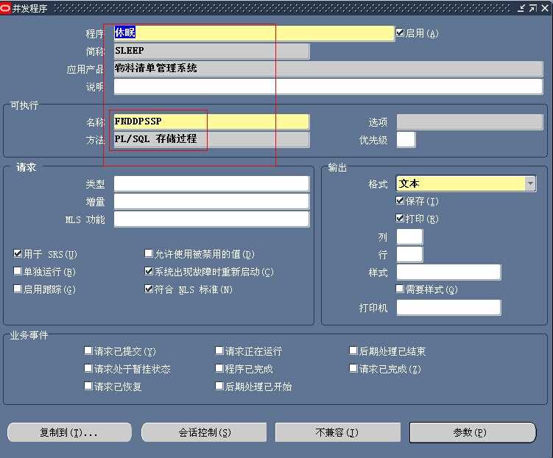Check the 请求已完成(Z) event
The image size is (553, 458).
click(353, 368)
